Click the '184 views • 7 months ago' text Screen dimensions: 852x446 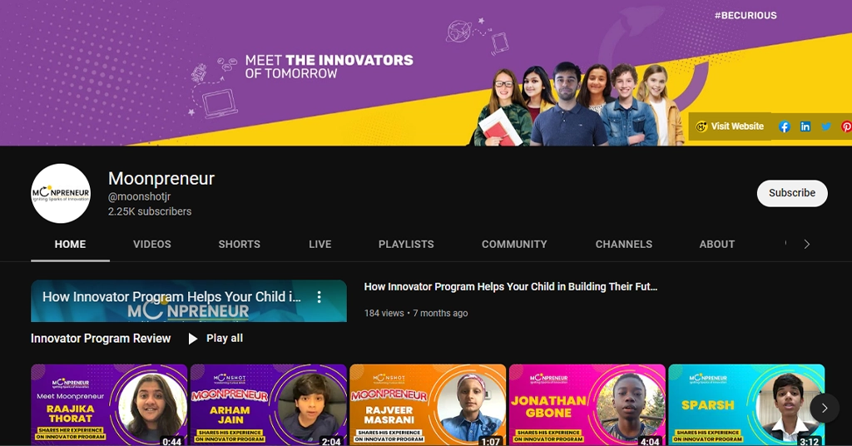pos(416,313)
